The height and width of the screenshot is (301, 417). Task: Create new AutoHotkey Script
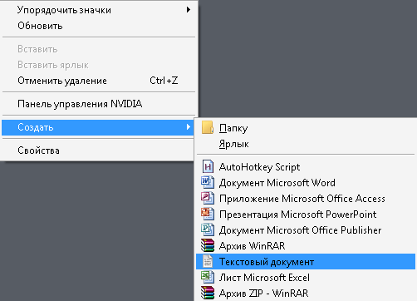pos(306,167)
